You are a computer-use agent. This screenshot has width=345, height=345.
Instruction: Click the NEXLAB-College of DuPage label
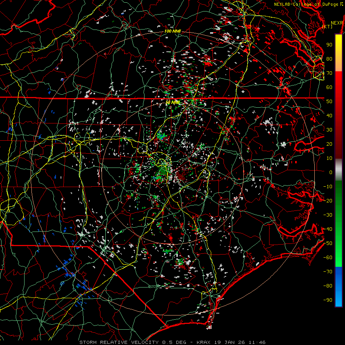pyautogui.click(x=307, y=4)
